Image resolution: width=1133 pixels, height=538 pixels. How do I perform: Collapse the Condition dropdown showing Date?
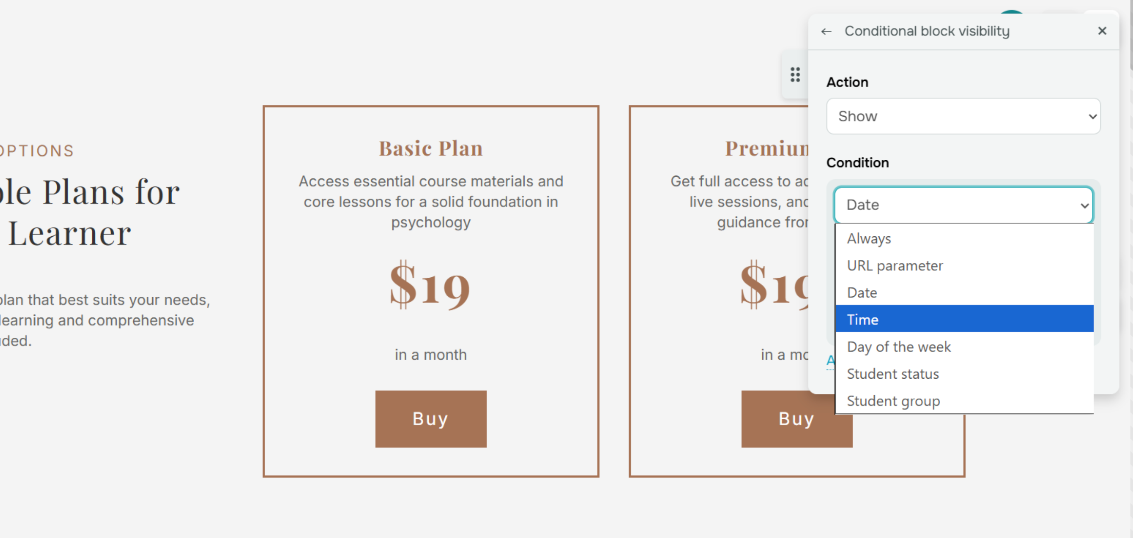tap(963, 205)
